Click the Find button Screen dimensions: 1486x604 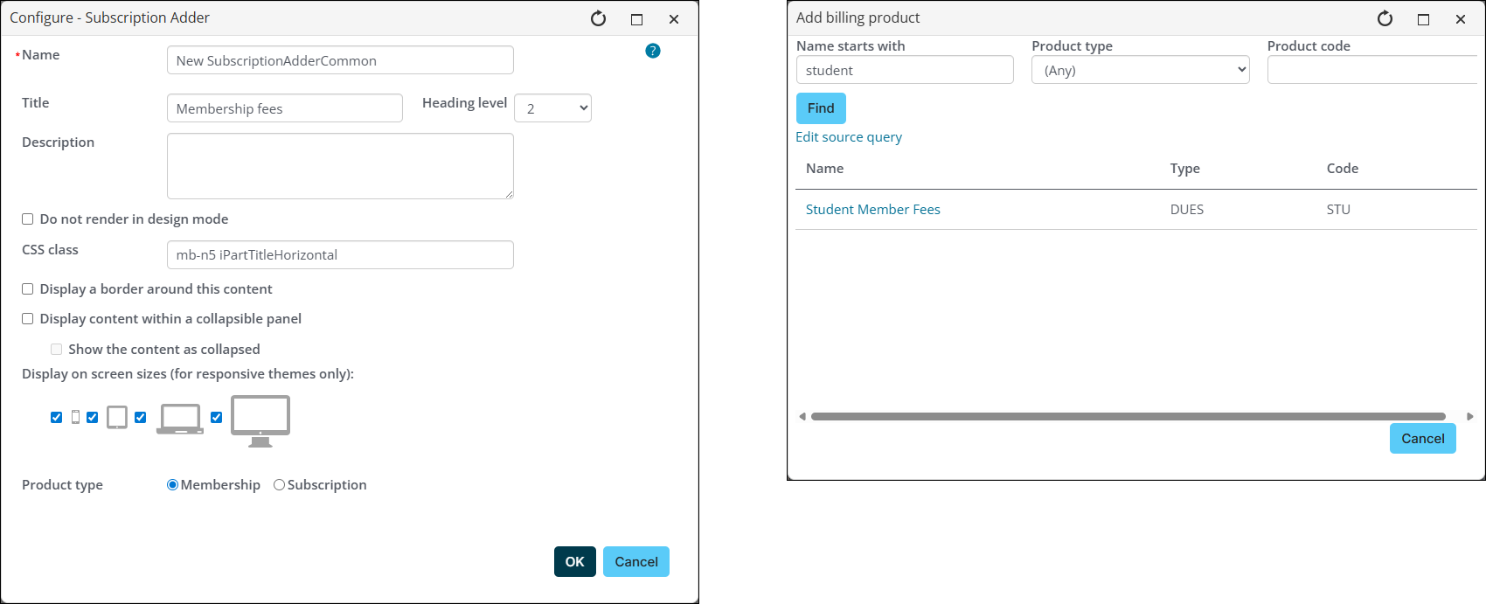[x=821, y=108]
